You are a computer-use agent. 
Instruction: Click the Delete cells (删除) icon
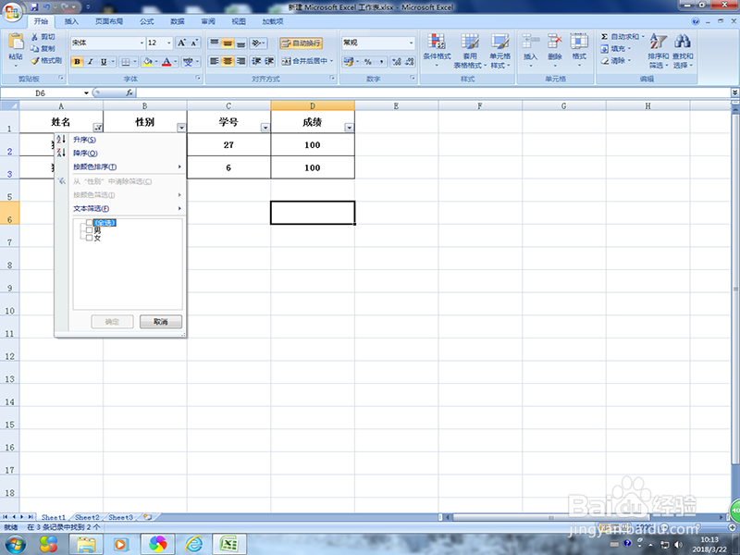554,42
